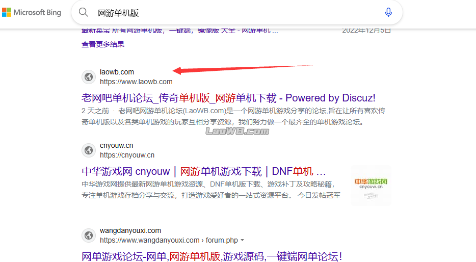Click the wangdanyouxi.com site name
Image resolution: width=476 pixels, height=262 pixels.
tap(130, 230)
